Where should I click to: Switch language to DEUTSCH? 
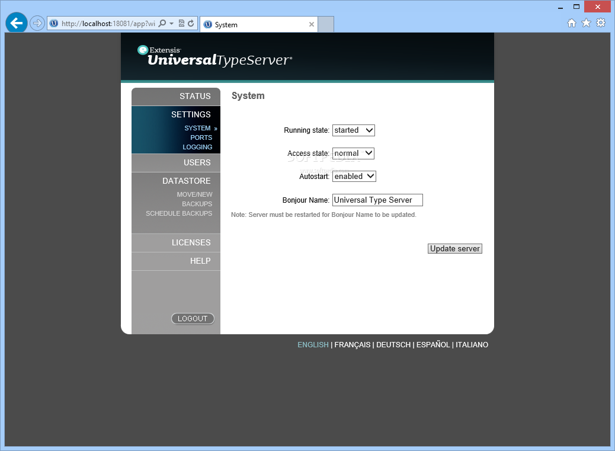[x=393, y=345]
